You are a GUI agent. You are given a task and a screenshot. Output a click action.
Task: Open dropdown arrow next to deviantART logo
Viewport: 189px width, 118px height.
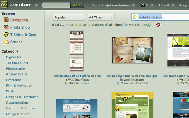pyautogui.click(x=36, y=5)
